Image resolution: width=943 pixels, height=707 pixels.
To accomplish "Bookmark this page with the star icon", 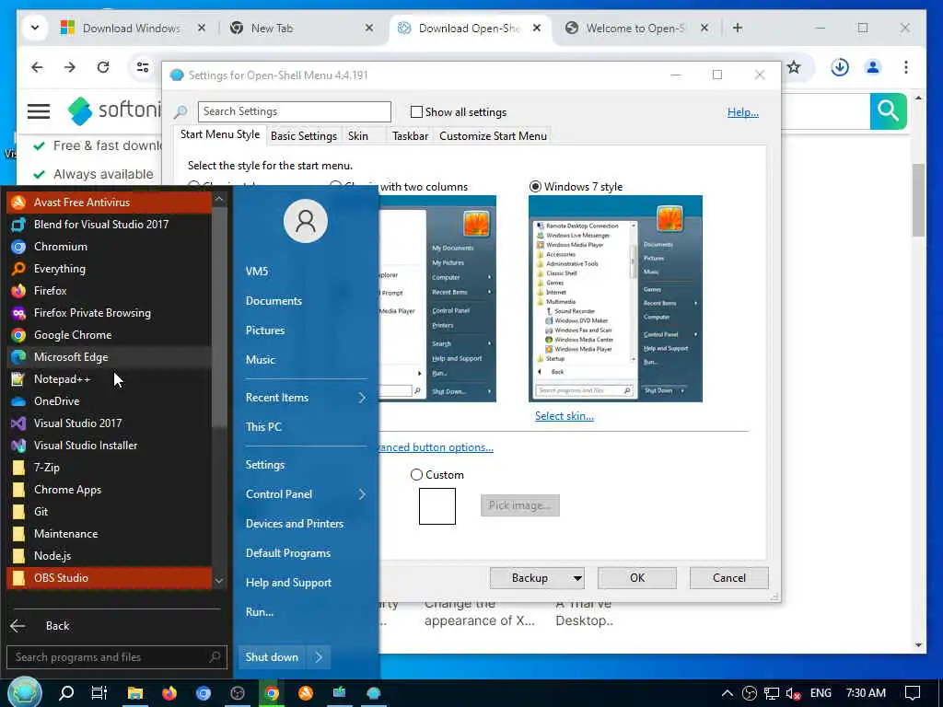I will 794,66.
